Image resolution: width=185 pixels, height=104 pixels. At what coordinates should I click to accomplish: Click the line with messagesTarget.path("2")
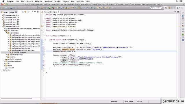64,51
